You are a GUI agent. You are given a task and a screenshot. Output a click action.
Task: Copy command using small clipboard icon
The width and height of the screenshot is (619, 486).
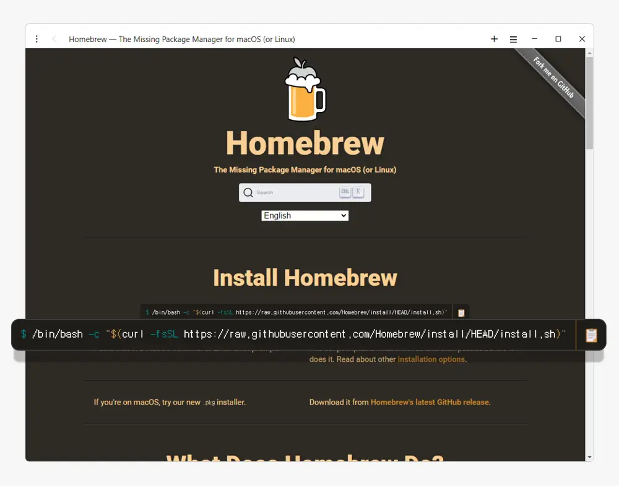(x=461, y=313)
